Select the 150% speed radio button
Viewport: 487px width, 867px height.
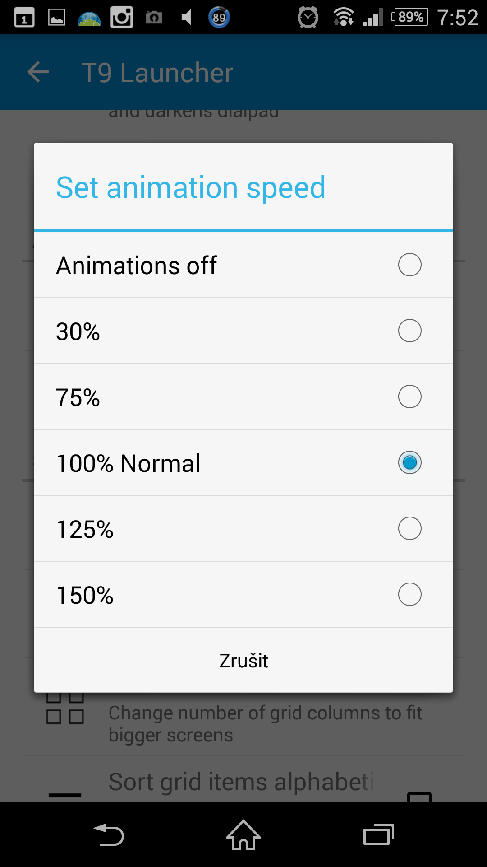point(409,594)
